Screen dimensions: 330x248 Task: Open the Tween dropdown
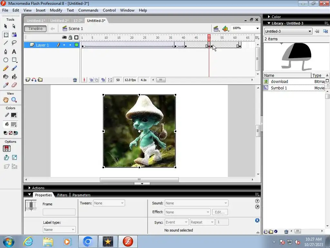click(109, 203)
